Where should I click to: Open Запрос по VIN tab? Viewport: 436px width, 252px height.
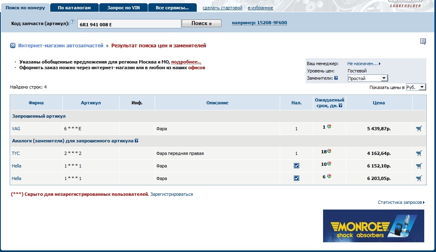(123, 8)
